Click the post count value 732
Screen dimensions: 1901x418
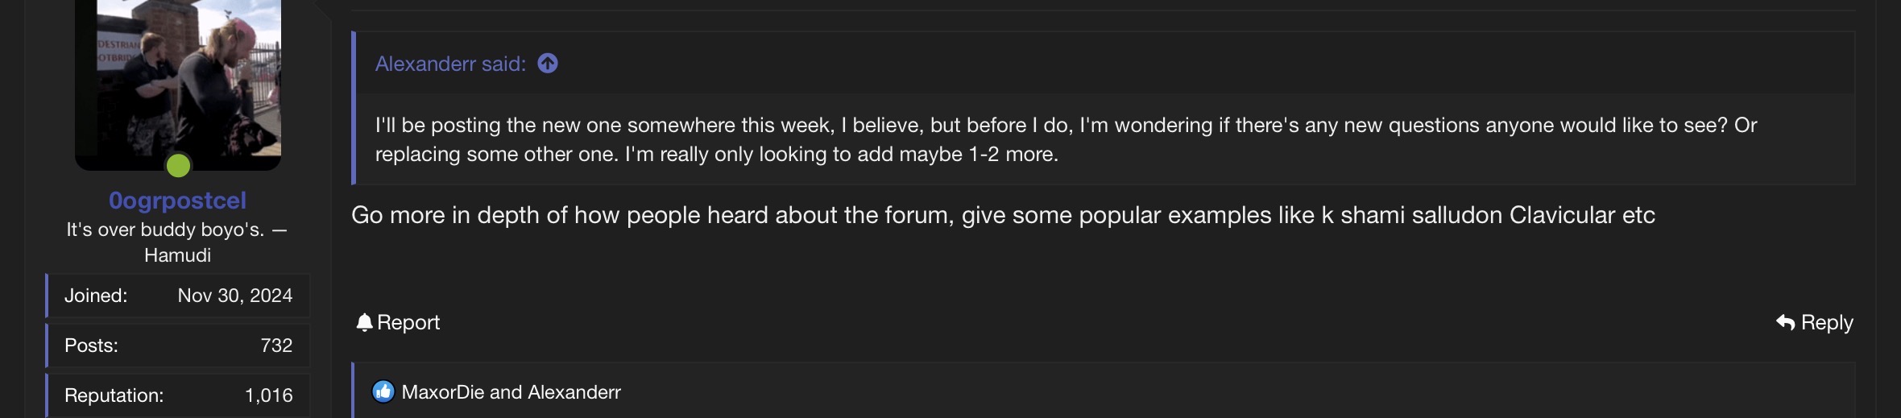coord(276,346)
